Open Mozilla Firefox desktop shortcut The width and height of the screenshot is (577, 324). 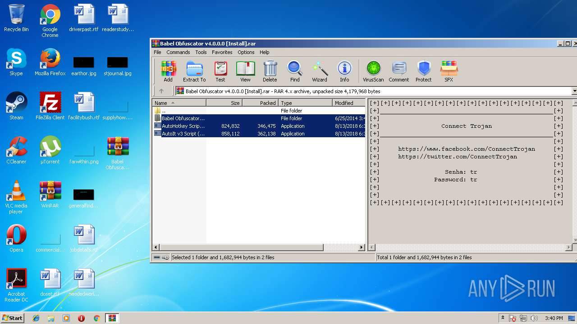tap(50, 63)
